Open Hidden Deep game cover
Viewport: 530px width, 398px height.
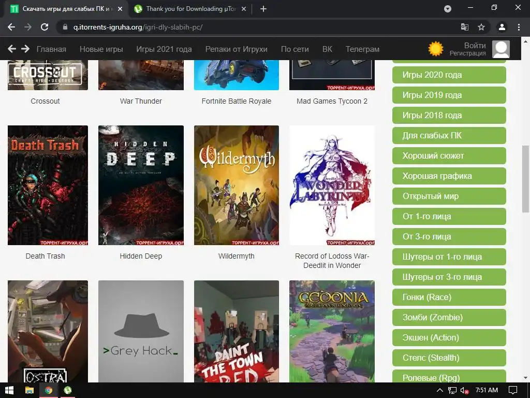click(x=141, y=185)
